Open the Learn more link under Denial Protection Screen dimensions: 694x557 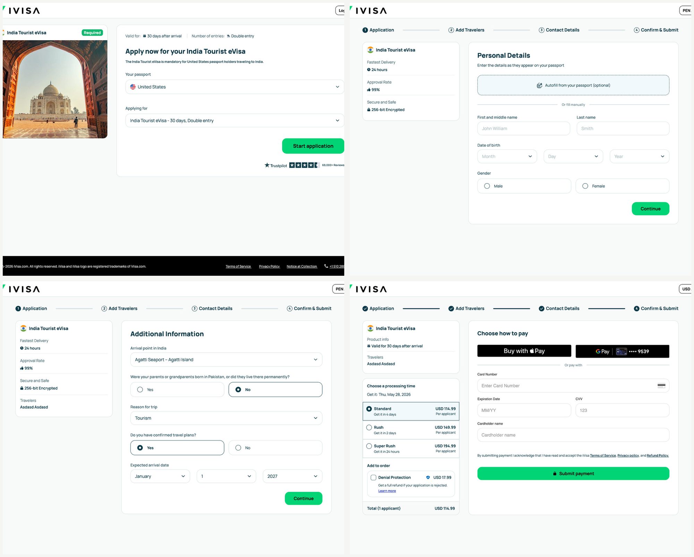[387, 491]
